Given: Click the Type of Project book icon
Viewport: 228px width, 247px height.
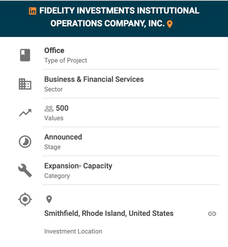Looking at the screenshot, I should pos(25,55).
